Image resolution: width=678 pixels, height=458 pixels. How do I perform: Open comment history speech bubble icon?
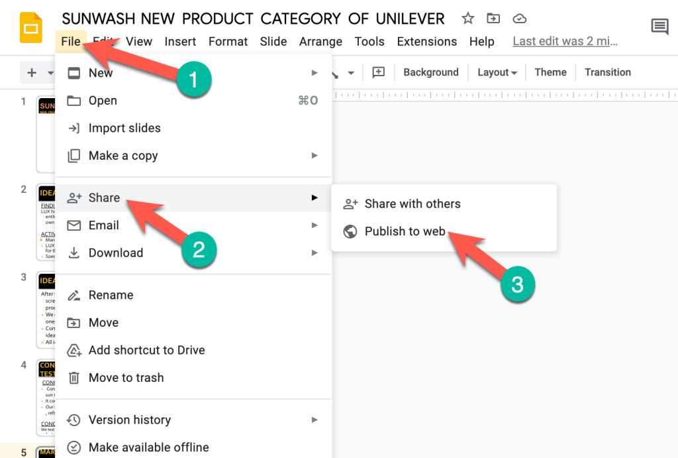click(x=659, y=27)
